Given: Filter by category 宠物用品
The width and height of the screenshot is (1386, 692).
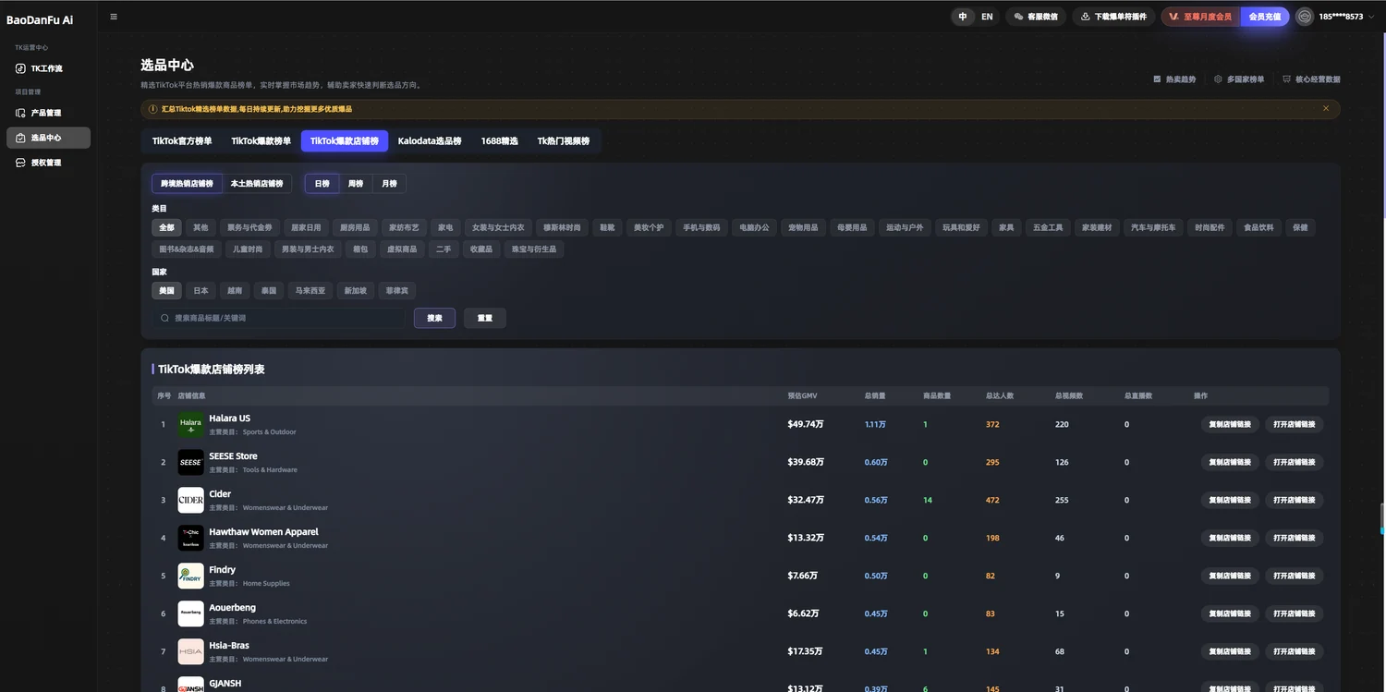Looking at the screenshot, I should click(x=803, y=227).
